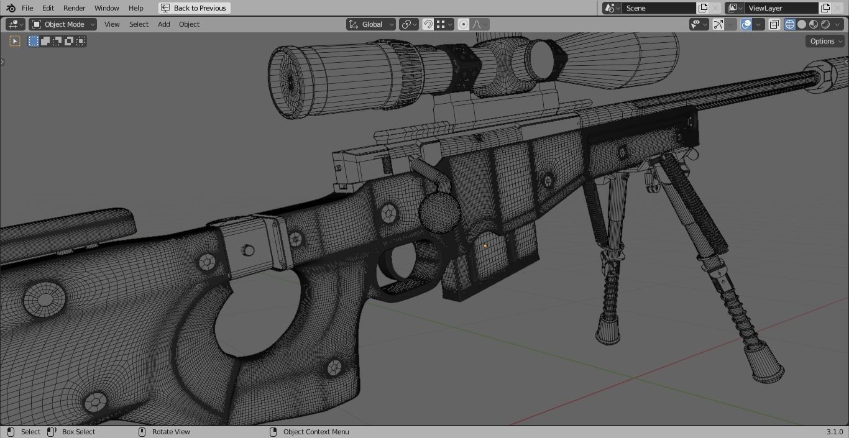Switch to Rendered viewport shading
This screenshot has height=438, width=849.
click(825, 24)
